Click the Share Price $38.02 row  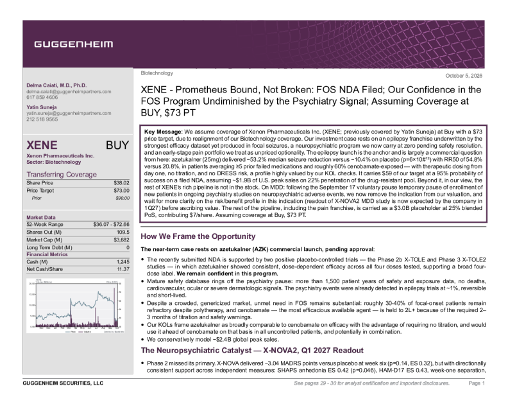[78, 183]
